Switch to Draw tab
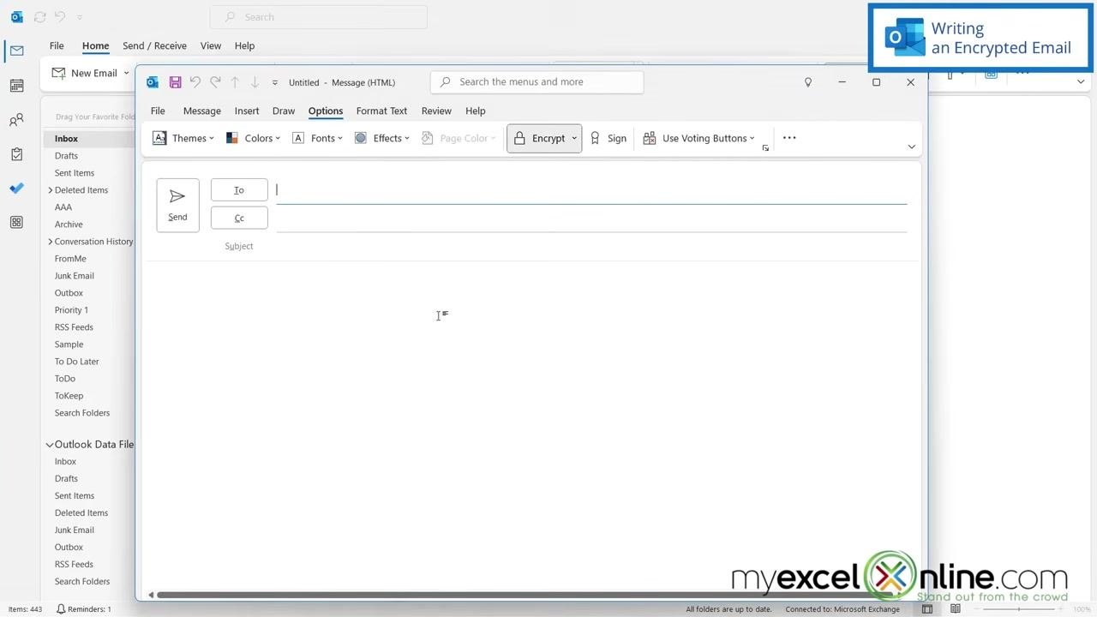 tap(284, 111)
